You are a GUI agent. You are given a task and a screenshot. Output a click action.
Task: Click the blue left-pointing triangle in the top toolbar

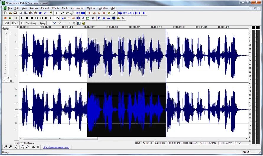click(x=139, y=13)
